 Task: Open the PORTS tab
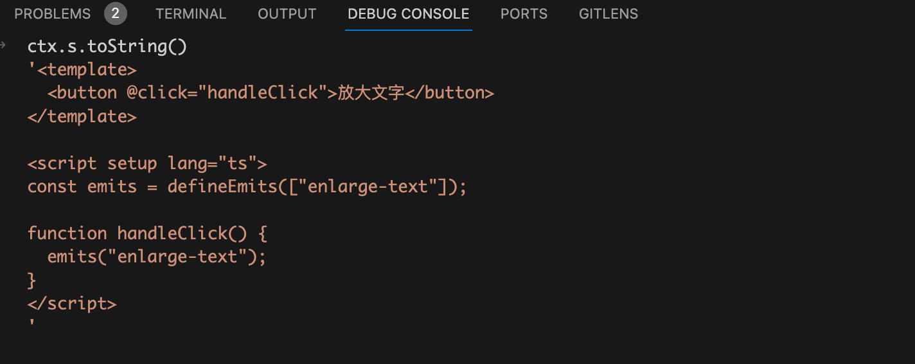[x=524, y=14]
